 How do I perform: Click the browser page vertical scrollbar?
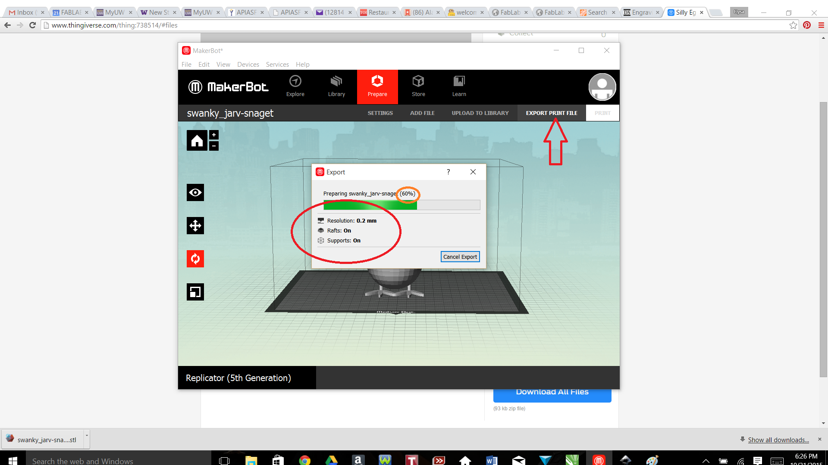coord(824,239)
